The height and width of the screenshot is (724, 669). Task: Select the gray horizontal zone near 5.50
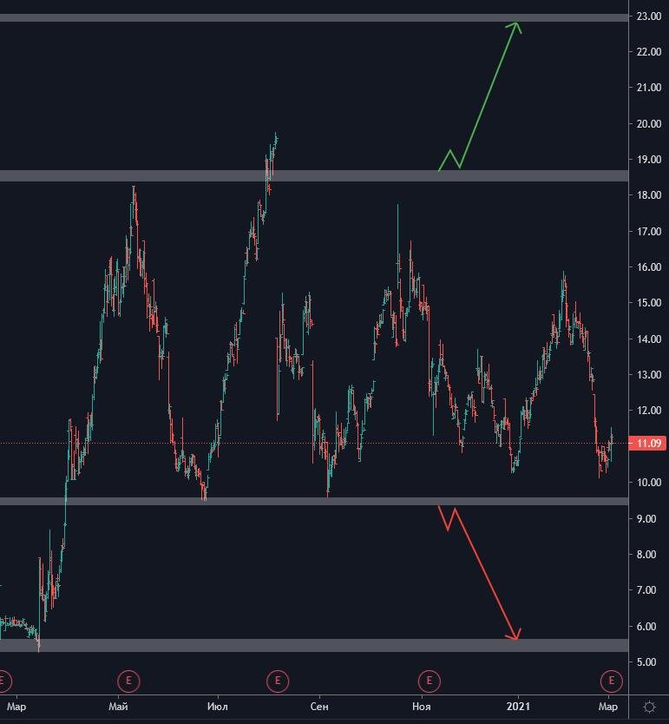(x=314, y=645)
